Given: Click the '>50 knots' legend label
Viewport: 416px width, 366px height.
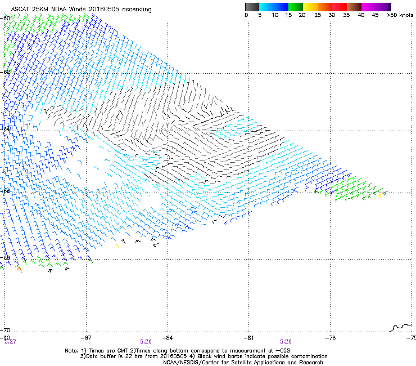Looking at the screenshot, I should pos(400,15).
